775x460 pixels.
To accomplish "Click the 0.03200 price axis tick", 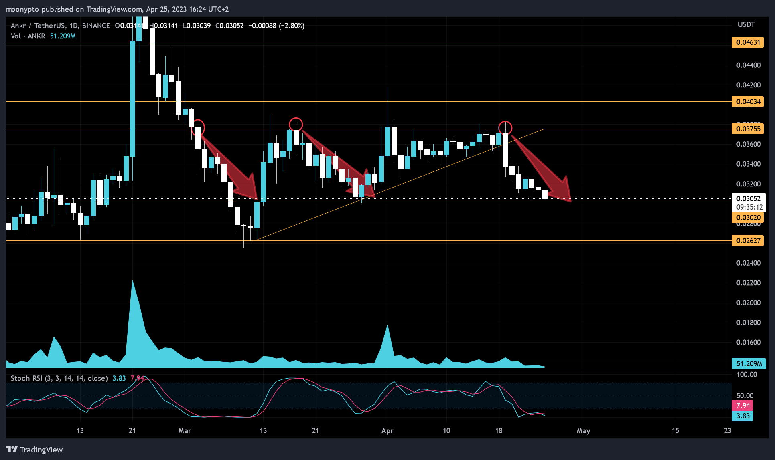I will pyautogui.click(x=748, y=184).
